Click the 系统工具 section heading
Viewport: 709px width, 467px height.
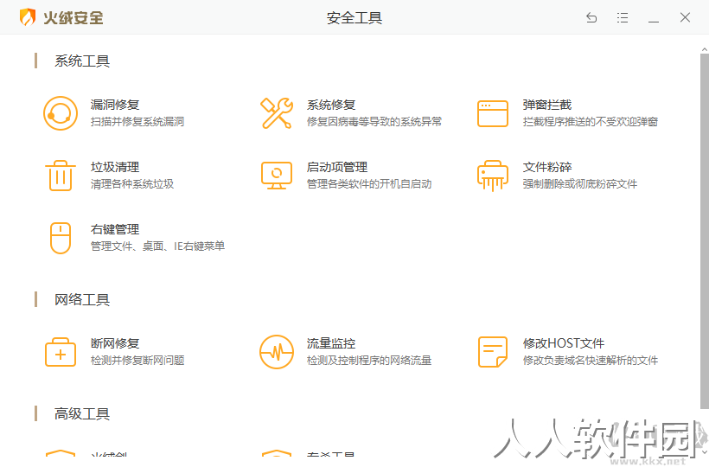click(x=82, y=61)
